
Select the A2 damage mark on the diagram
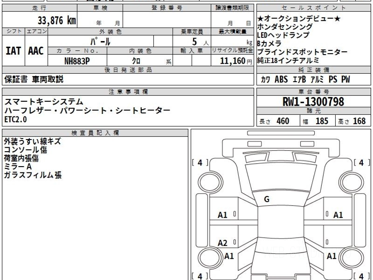pos(223,243)
